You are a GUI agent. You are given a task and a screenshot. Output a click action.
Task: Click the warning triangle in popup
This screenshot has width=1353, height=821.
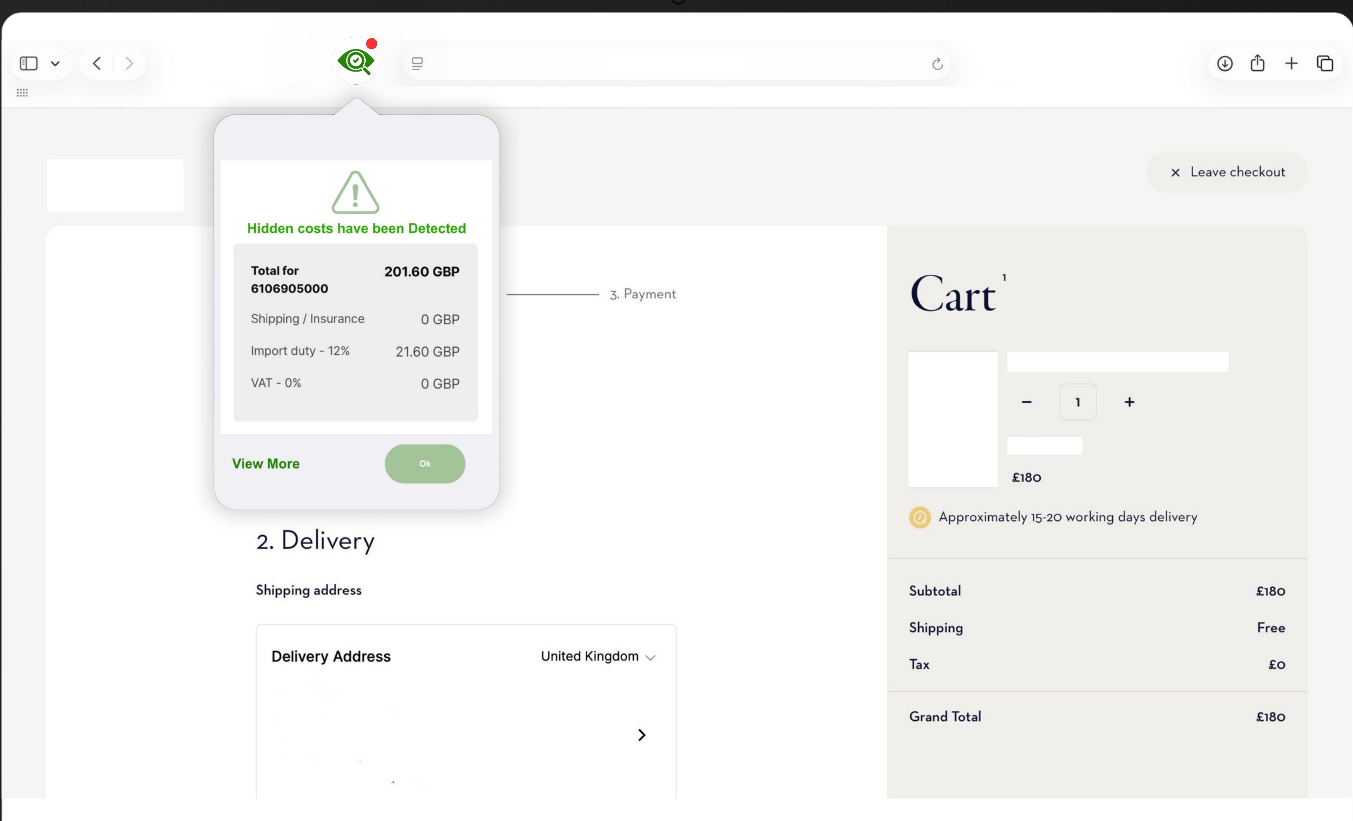tap(355, 192)
